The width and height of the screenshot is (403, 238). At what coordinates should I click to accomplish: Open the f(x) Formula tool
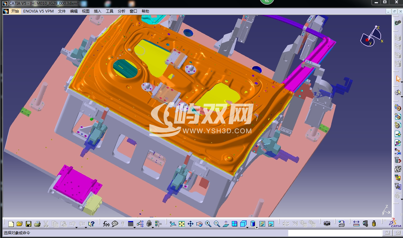point(106,224)
